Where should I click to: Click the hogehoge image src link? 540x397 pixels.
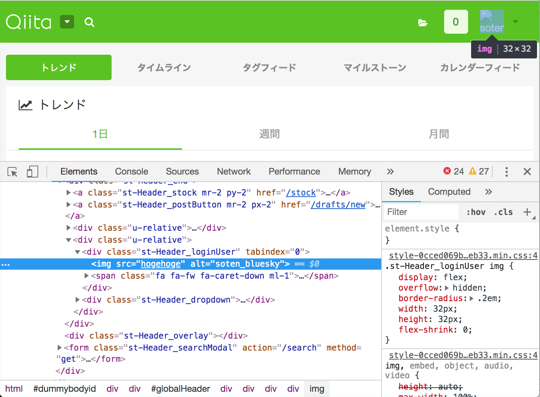tap(161, 264)
